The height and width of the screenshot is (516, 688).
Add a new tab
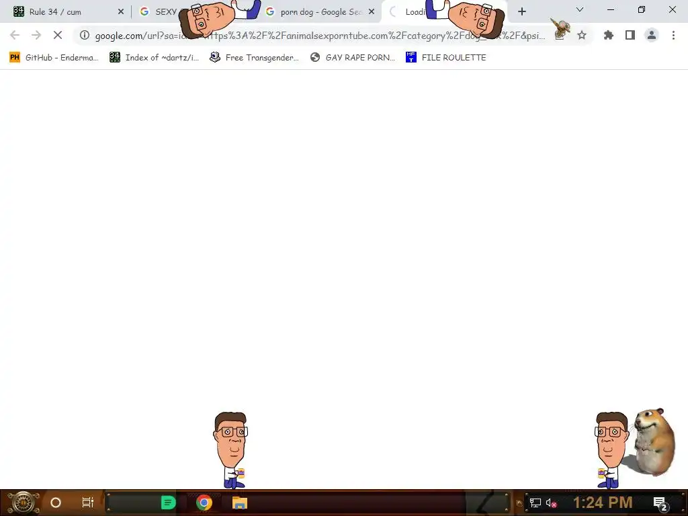click(521, 12)
